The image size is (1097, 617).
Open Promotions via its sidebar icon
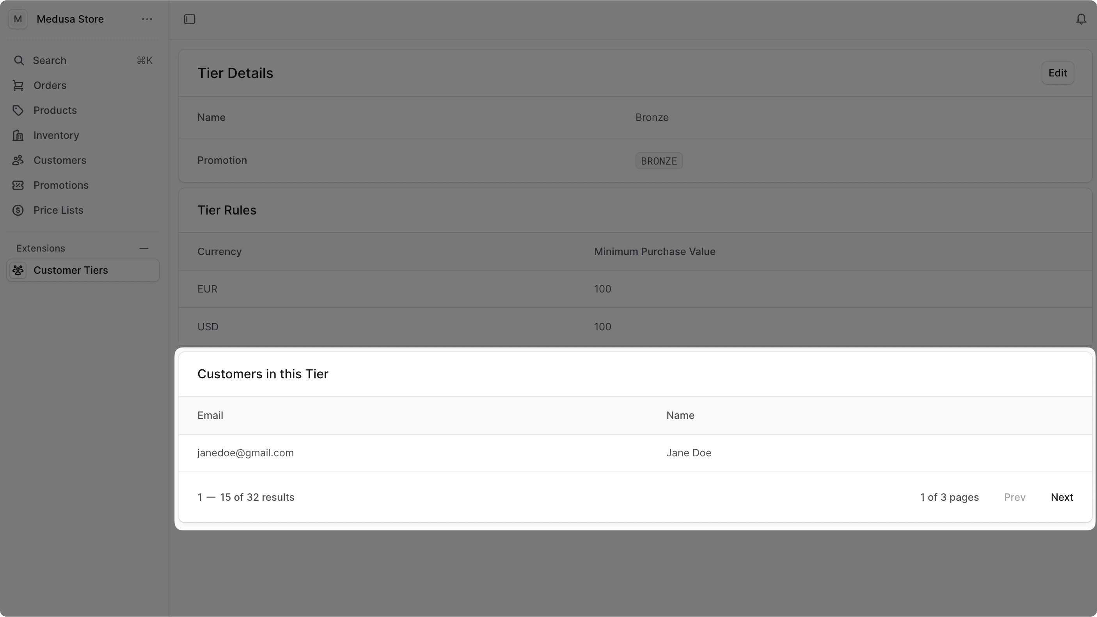[19, 185]
